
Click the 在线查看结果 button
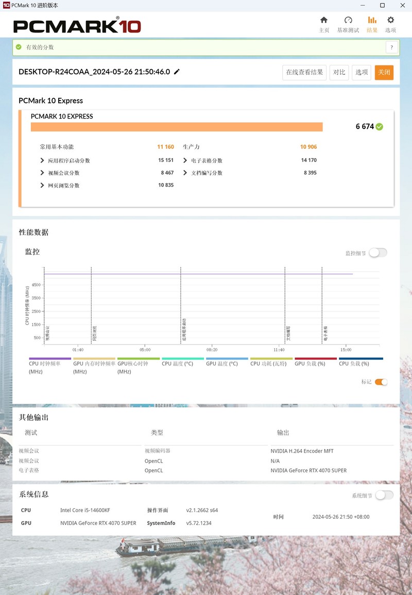[x=304, y=72]
